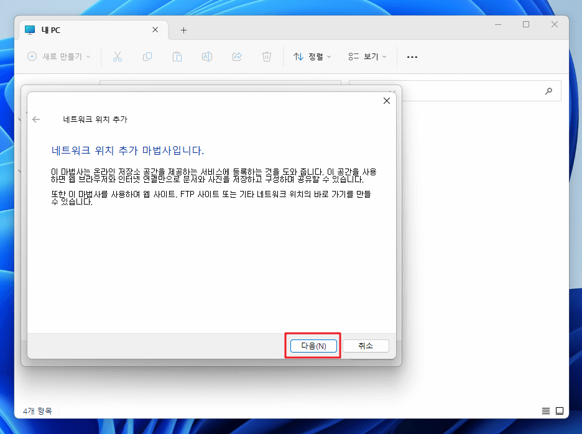Select the Cut icon in the toolbar
Image resolution: width=582 pixels, height=434 pixels.
(x=117, y=57)
